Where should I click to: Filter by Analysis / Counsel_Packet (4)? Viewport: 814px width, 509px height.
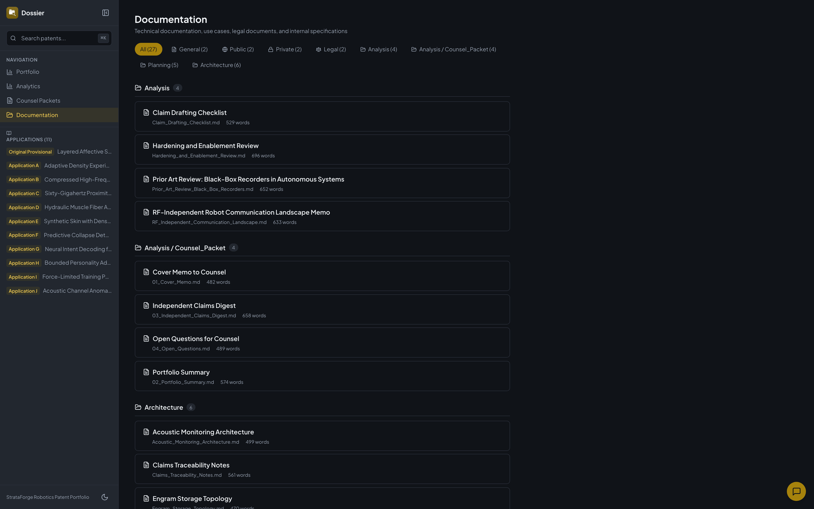click(453, 49)
